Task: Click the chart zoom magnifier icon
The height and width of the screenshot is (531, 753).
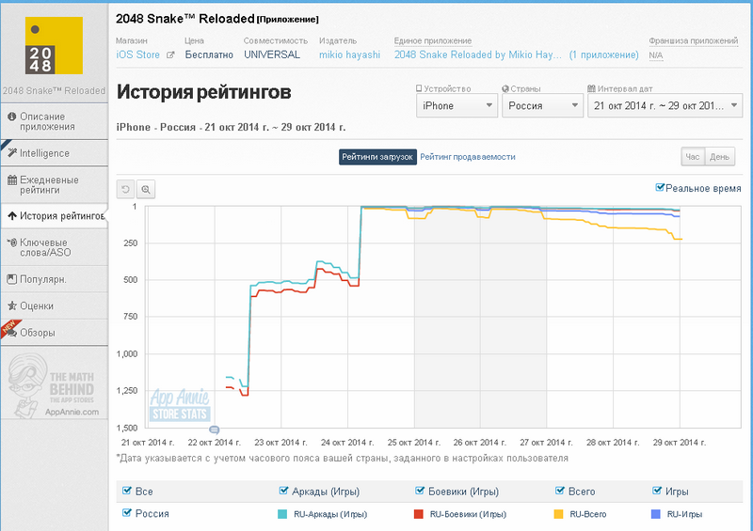Action: coord(146,190)
